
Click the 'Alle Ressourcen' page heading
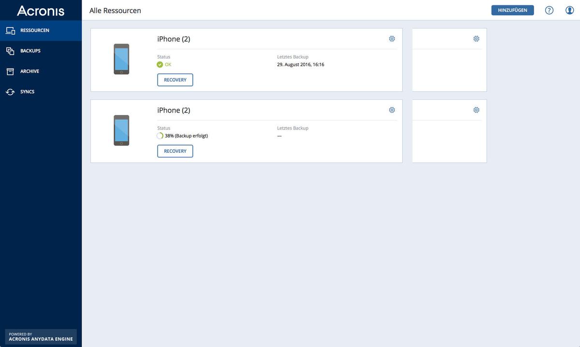pyautogui.click(x=115, y=11)
